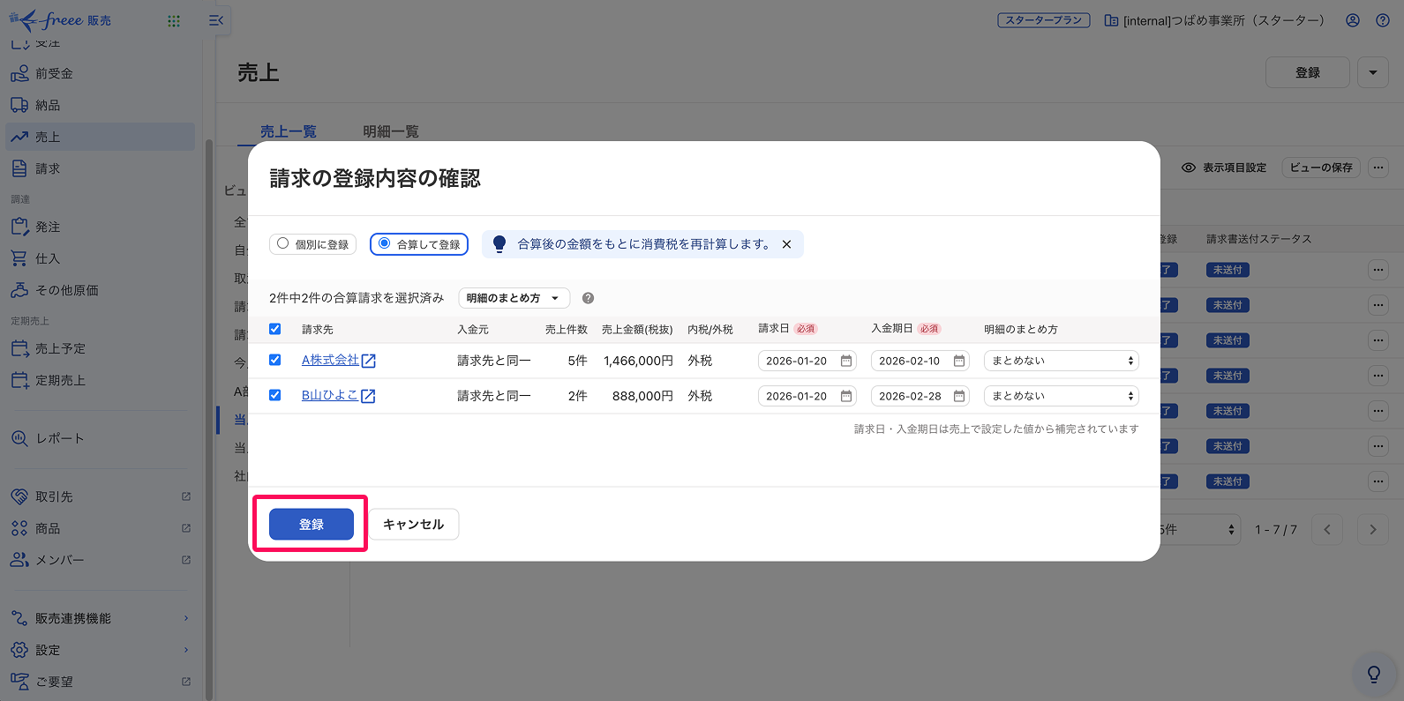Open レポート in the sidebar

click(99, 438)
